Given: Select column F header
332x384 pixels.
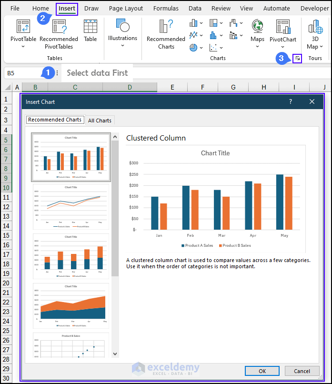Looking at the screenshot, I should coord(202,87).
